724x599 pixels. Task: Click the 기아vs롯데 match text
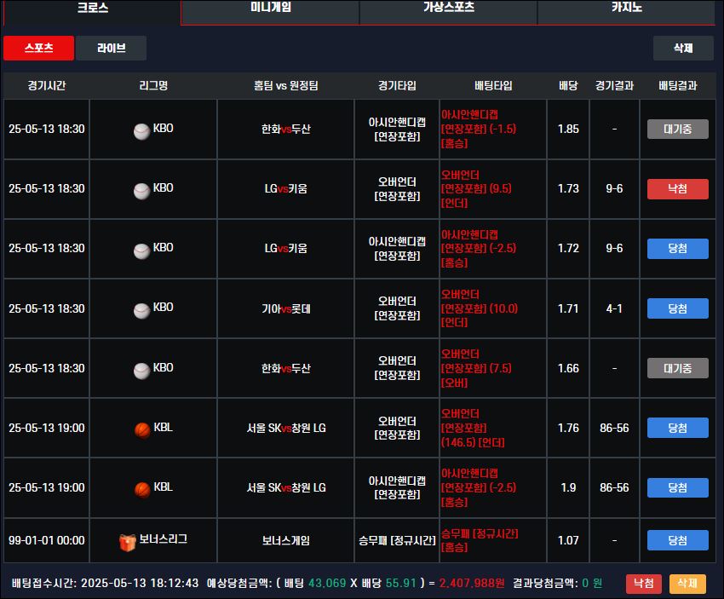(286, 308)
